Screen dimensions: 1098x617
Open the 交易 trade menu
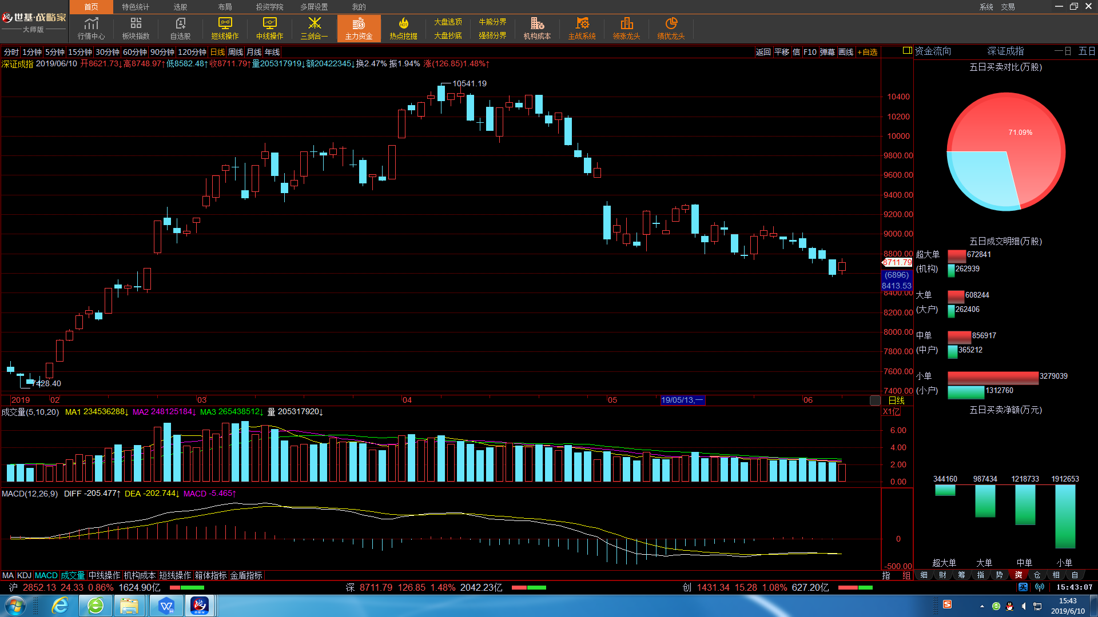(1008, 7)
